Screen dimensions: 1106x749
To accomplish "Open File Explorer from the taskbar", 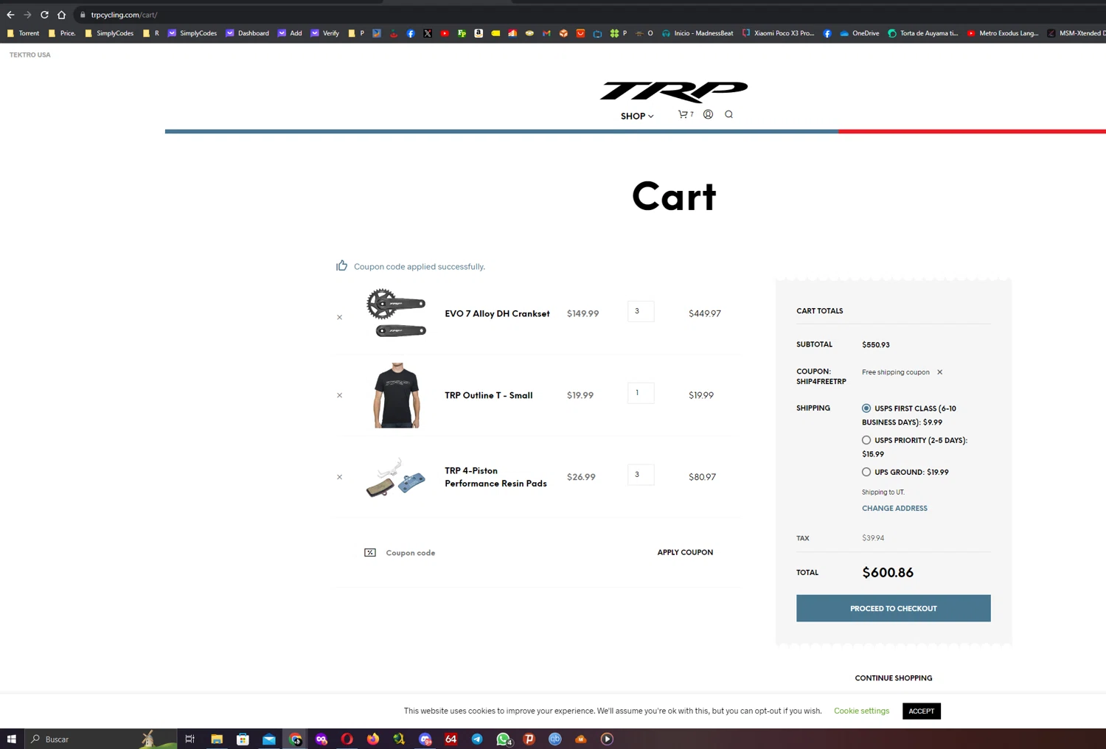I will pyautogui.click(x=217, y=739).
